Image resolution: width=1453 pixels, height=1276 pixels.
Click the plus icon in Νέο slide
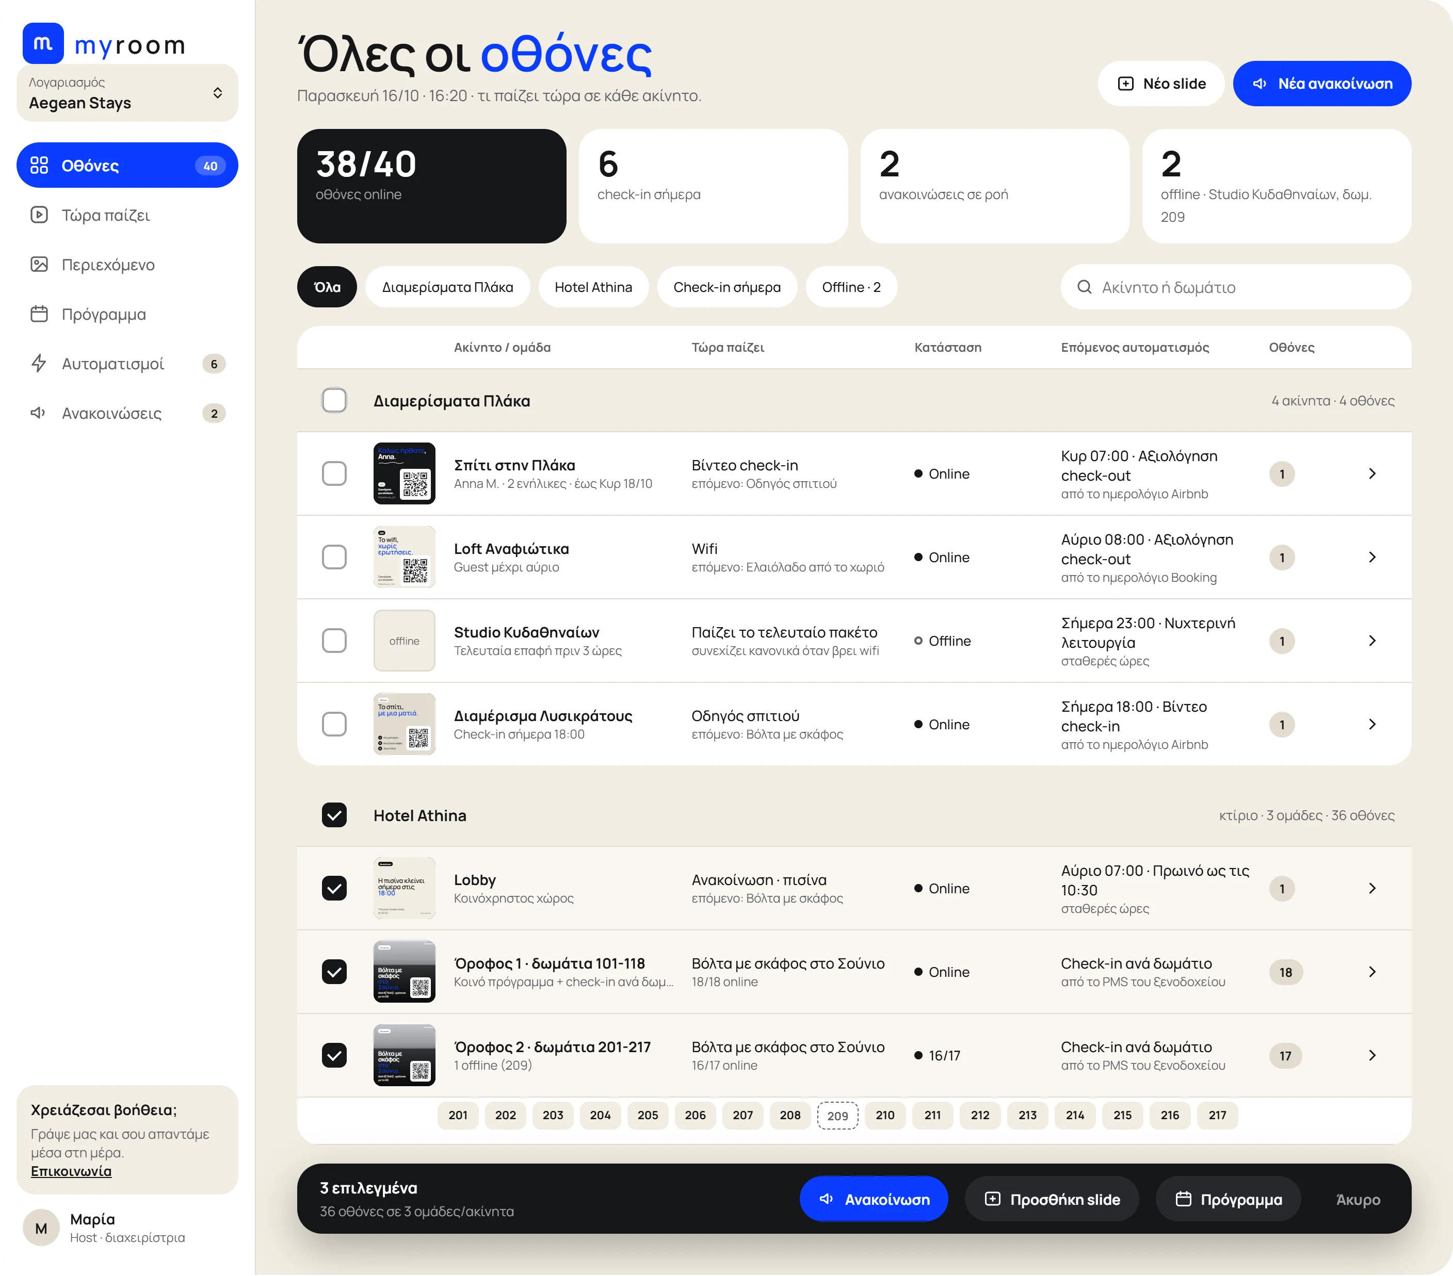(1126, 84)
